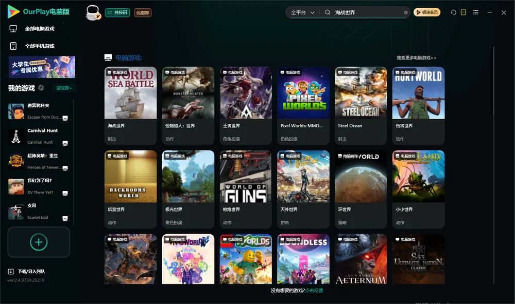This screenshot has width=515, height=304.
Task: Open Escape from Duckov in my games
Action: [x=39, y=111]
